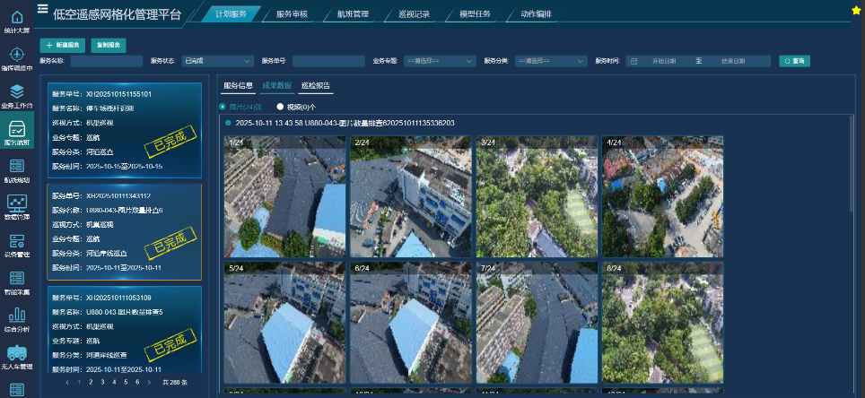Switch to the 巡检报告 tab
The image size is (865, 398).
pos(316,86)
